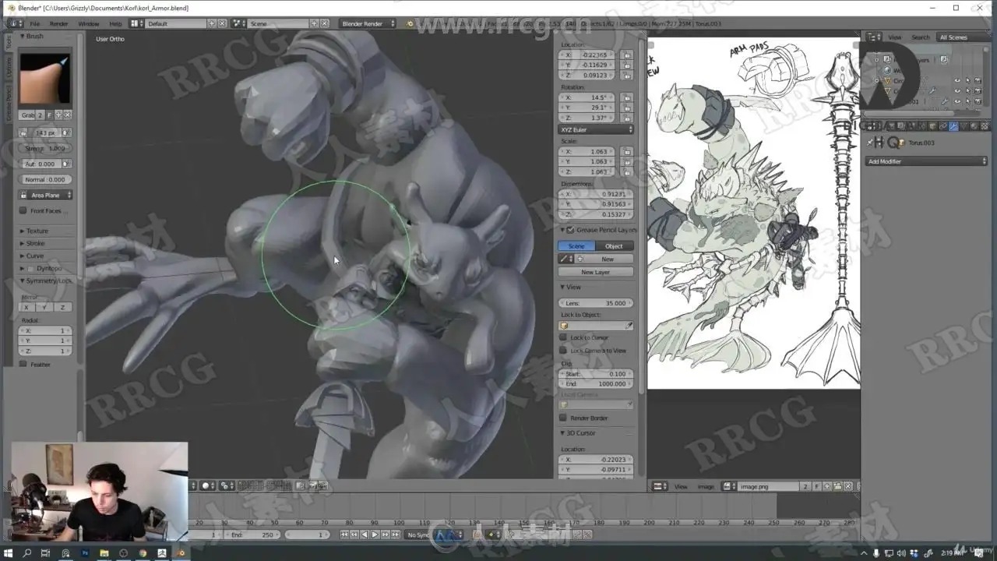Delete the current screen layout
The width and height of the screenshot is (997, 561).
click(x=222, y=23)
